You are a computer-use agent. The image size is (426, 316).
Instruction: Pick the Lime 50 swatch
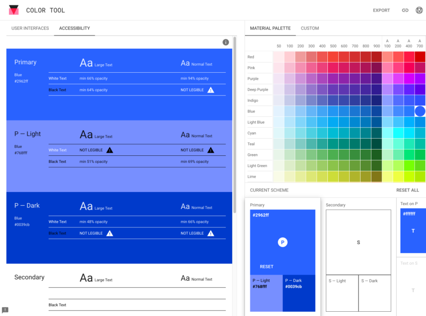pyautogui.click(x=279, y=176)
